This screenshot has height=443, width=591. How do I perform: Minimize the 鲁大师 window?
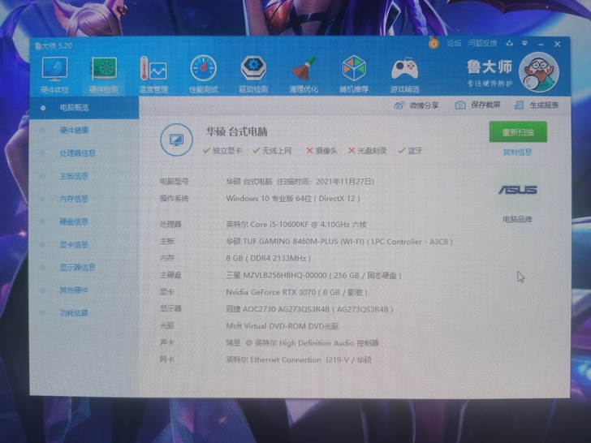pos(541,45)
